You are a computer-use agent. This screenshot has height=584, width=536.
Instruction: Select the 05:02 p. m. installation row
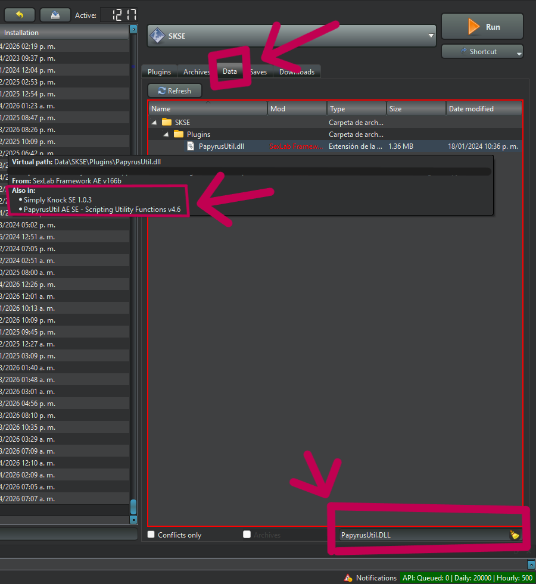pyautogui.click(x=64, y=225)
